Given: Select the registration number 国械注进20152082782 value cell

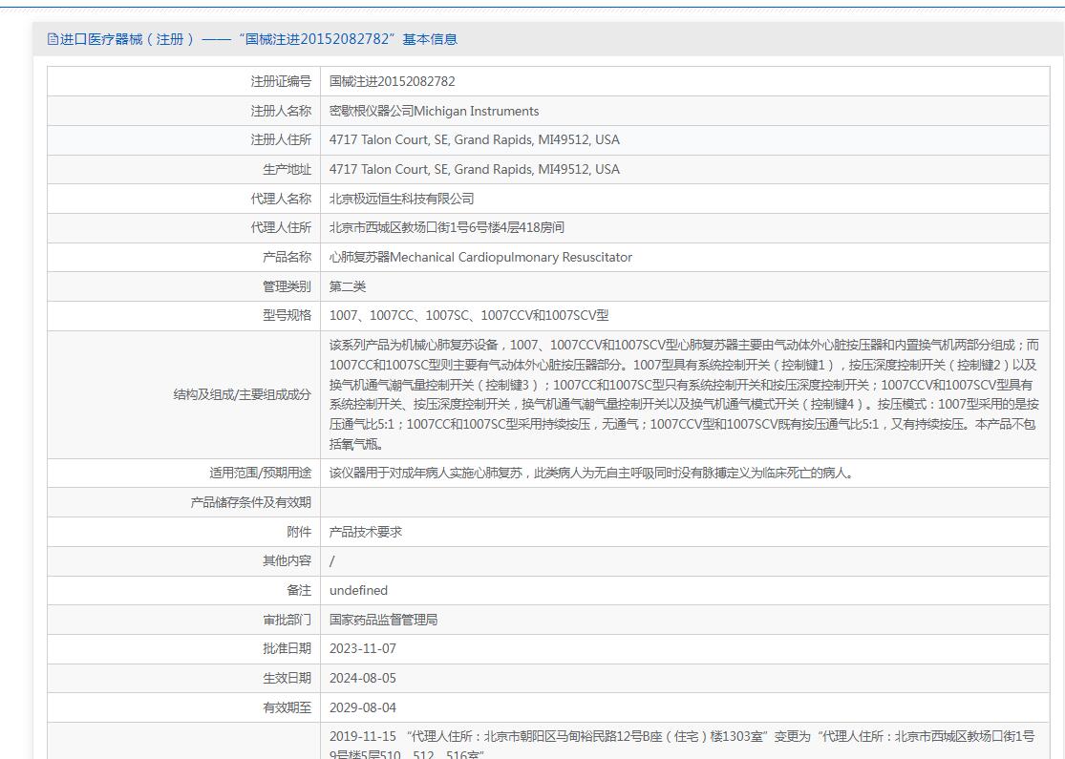Looking at the screenshot, I should click(393, 81).
